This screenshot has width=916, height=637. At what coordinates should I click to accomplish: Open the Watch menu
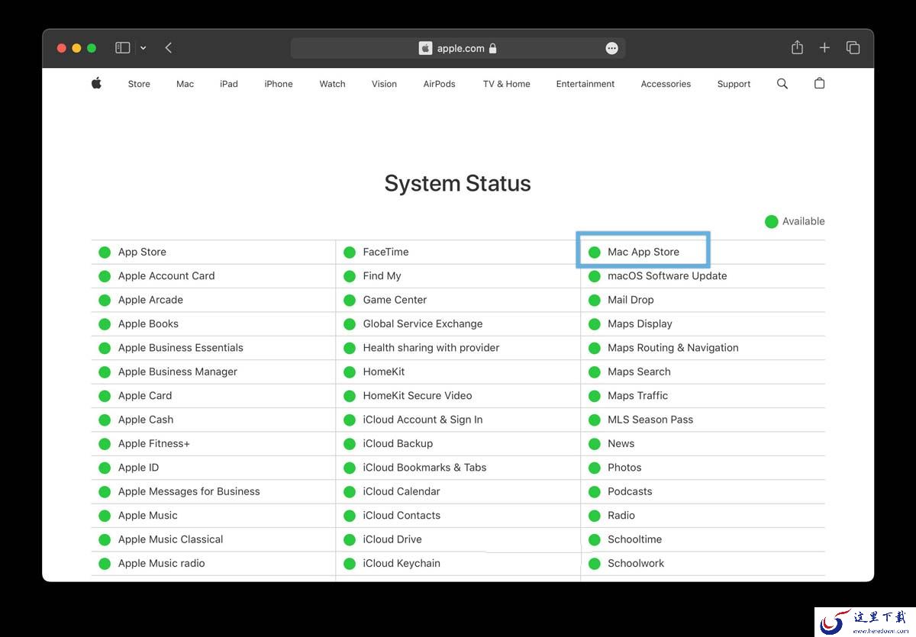(x=332, y=84)
